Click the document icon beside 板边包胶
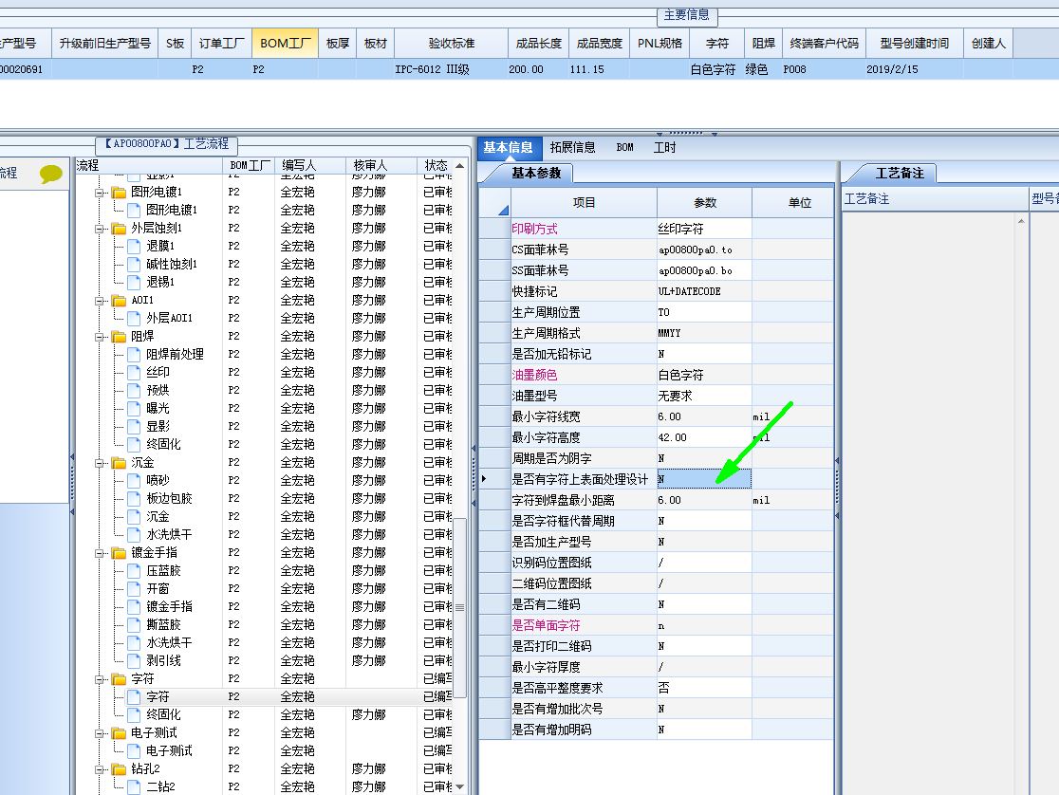 [135, 498]
